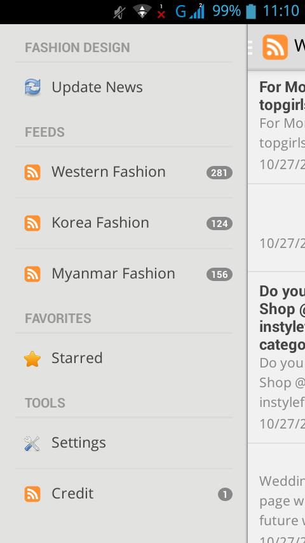Click the RSS icon beside Korea Fashion
The width and height of the screenshot is (305, 543).
pyautogui.click(x=32, y=223)
